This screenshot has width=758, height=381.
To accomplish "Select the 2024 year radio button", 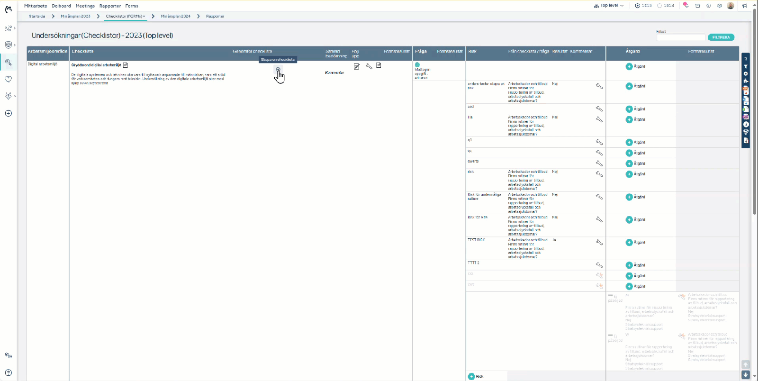I will tap(659, 6).
